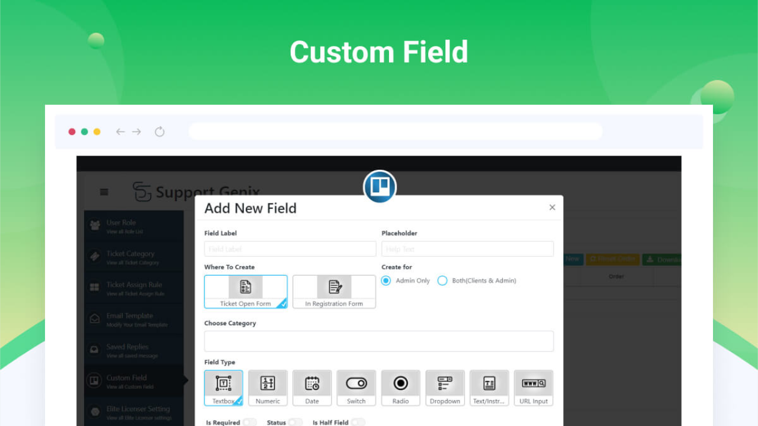Select the Switch field type

(x=356, y=388)
